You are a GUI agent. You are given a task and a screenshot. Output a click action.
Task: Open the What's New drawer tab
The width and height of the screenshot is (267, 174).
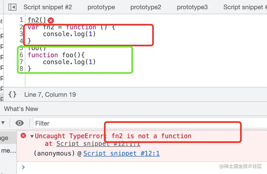click(21, 109)
